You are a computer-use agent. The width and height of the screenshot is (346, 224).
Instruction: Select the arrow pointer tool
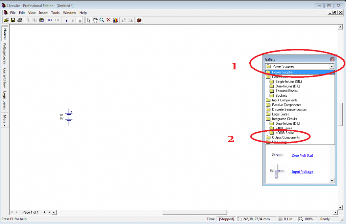click(89, 20)
